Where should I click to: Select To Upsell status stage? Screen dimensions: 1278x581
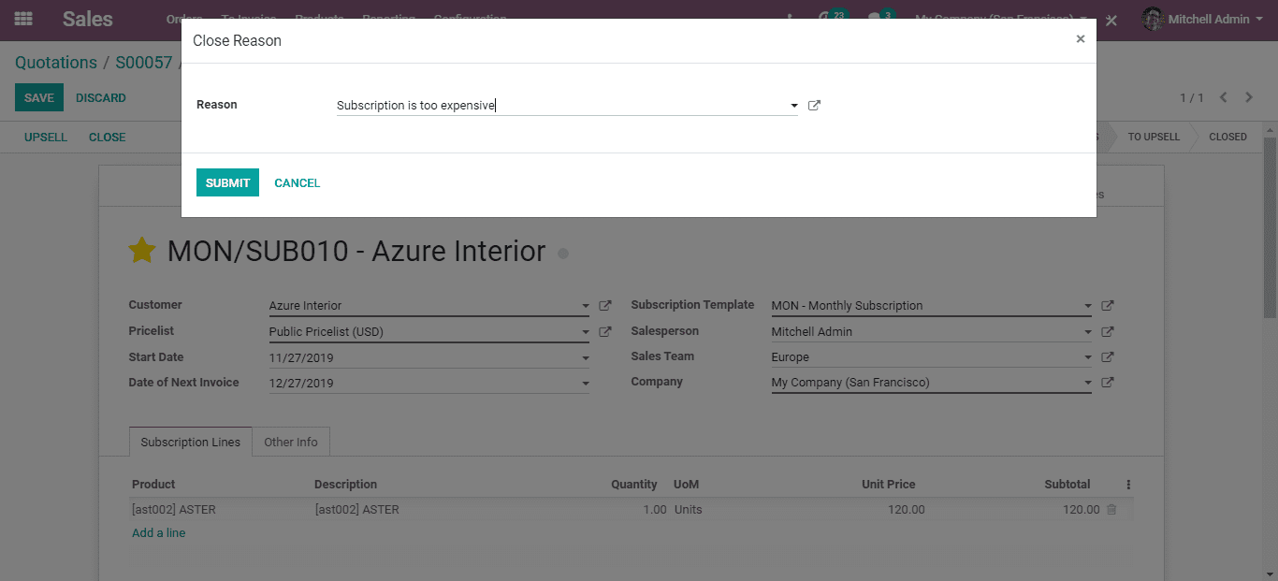(1153, 137)
